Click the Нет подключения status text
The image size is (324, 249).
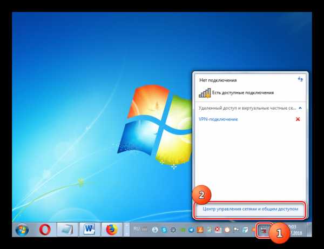tap(218, 80)
